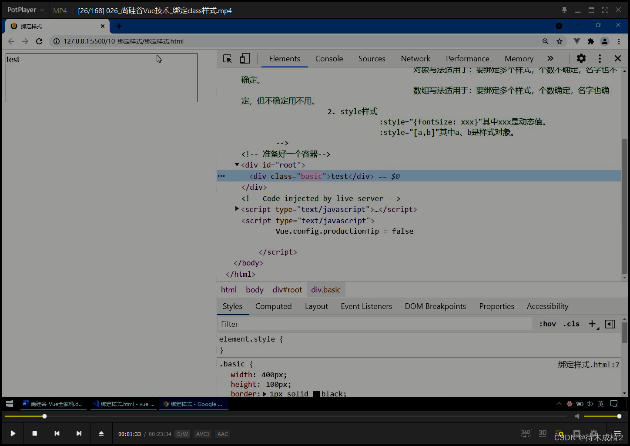Close the 绑定样式 browser tab
630x446 pixels.
coord(103,26)
